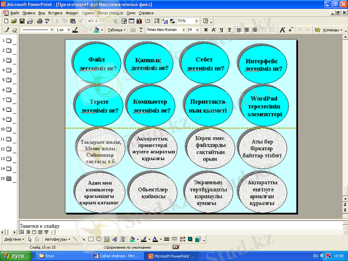Click the Пуск start button
The width and height of the screenshot is (348, 261).
(x=16, y=256)
